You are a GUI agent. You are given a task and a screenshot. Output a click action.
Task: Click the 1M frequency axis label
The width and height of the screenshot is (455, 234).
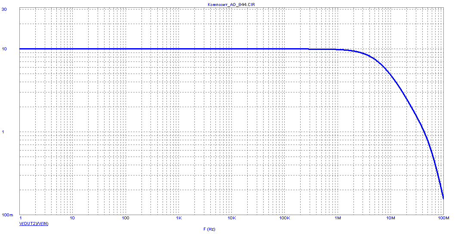[x=338, y=218]
